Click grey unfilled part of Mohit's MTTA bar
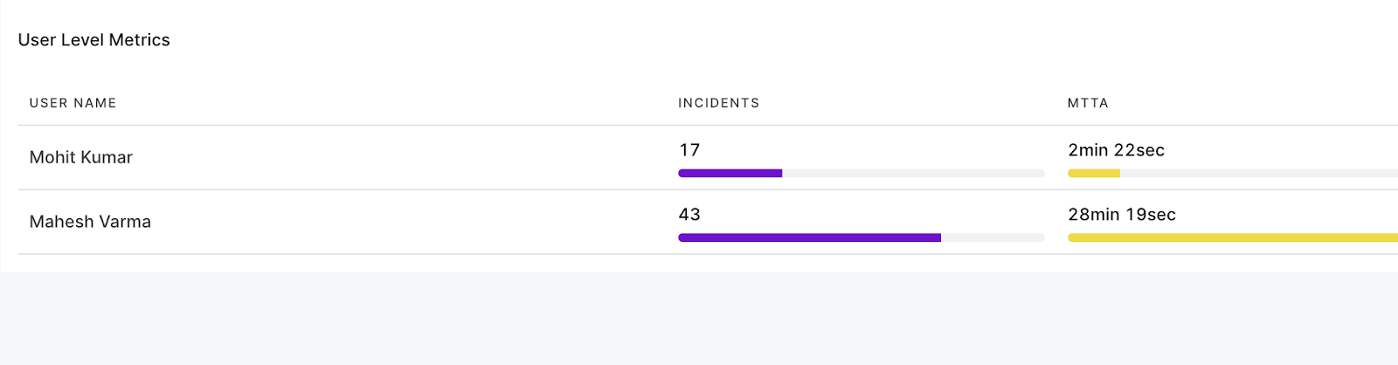Image resolution: width=1398 pixels, height=365 pixels. point(1258,173)
